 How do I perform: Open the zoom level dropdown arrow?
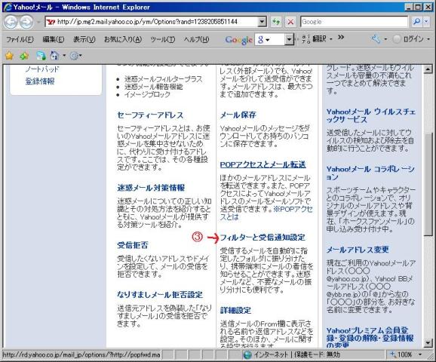[420, 354]
